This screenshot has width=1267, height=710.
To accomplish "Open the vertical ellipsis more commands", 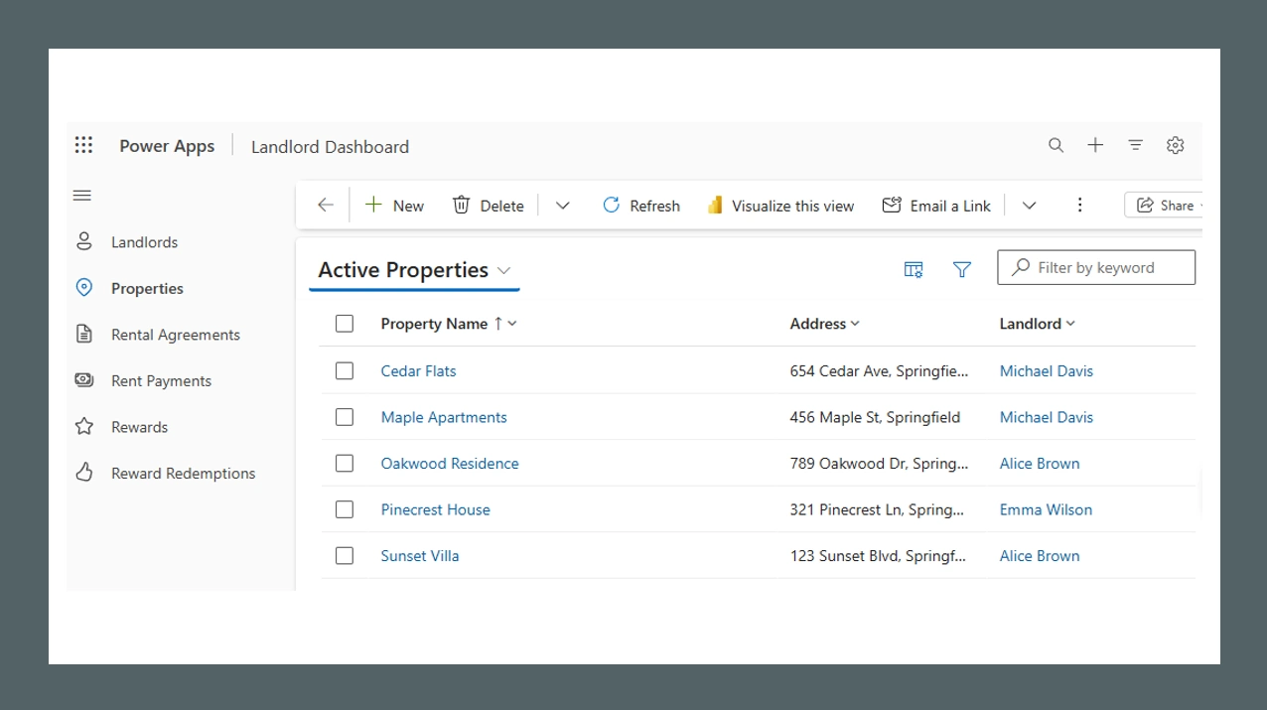I will click(1079, 206).
